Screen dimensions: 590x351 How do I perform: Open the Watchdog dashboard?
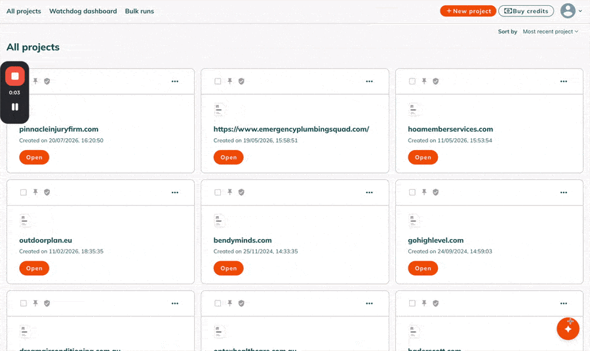[83, 11]
